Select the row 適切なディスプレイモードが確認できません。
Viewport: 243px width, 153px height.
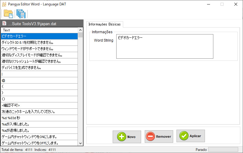click(x=39, y=55)
